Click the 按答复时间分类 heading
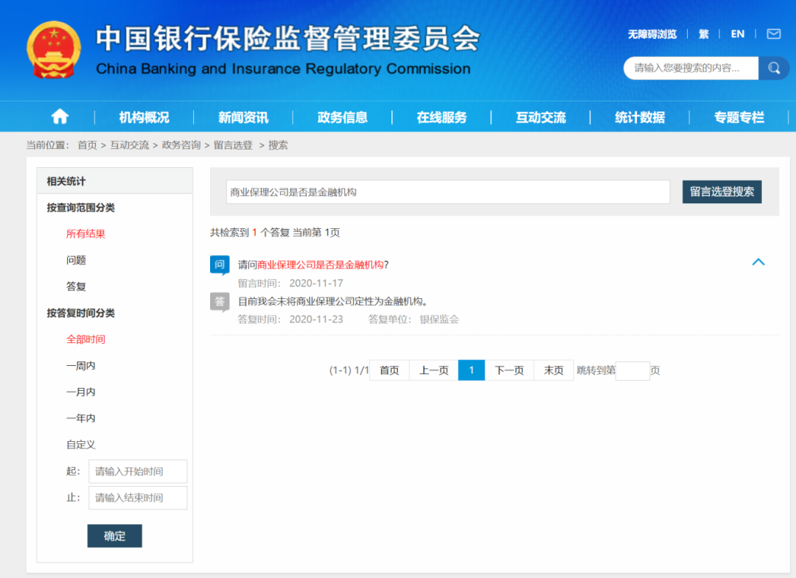Image resolution: width=796 pixels, height=578 pixels. pos(81,313)
